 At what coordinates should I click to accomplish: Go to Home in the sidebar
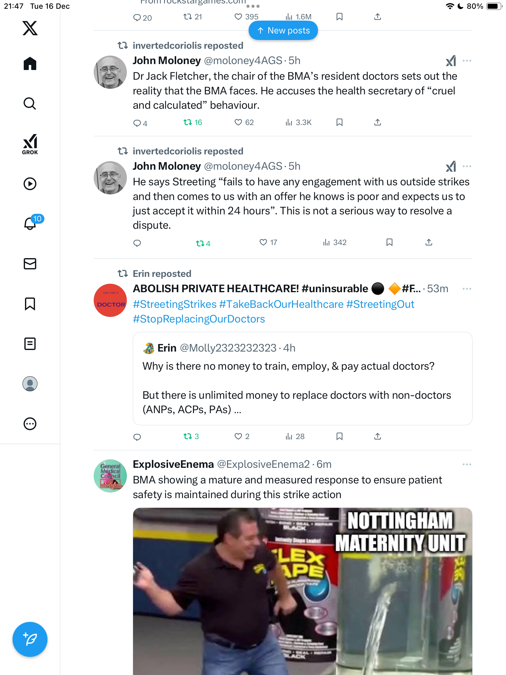tap(30, 64)
